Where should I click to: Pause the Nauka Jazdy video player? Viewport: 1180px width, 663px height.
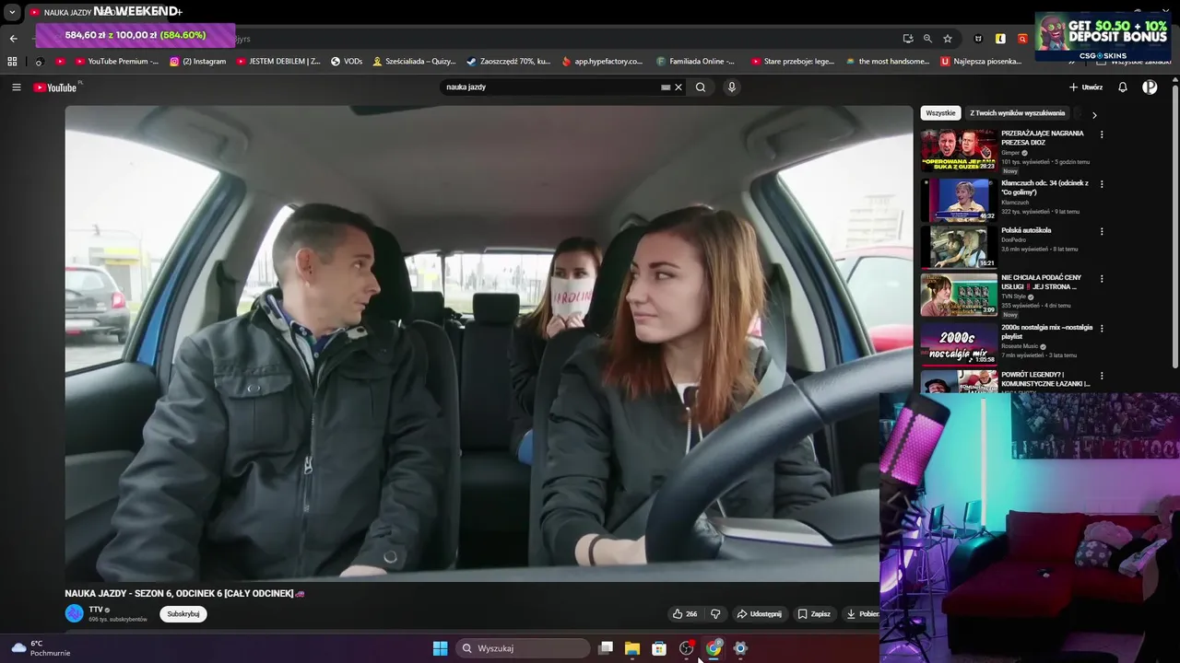pos(489,343)
